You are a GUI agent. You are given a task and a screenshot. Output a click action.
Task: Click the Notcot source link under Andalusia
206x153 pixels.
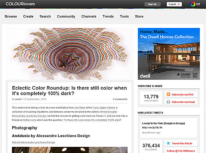16,142
